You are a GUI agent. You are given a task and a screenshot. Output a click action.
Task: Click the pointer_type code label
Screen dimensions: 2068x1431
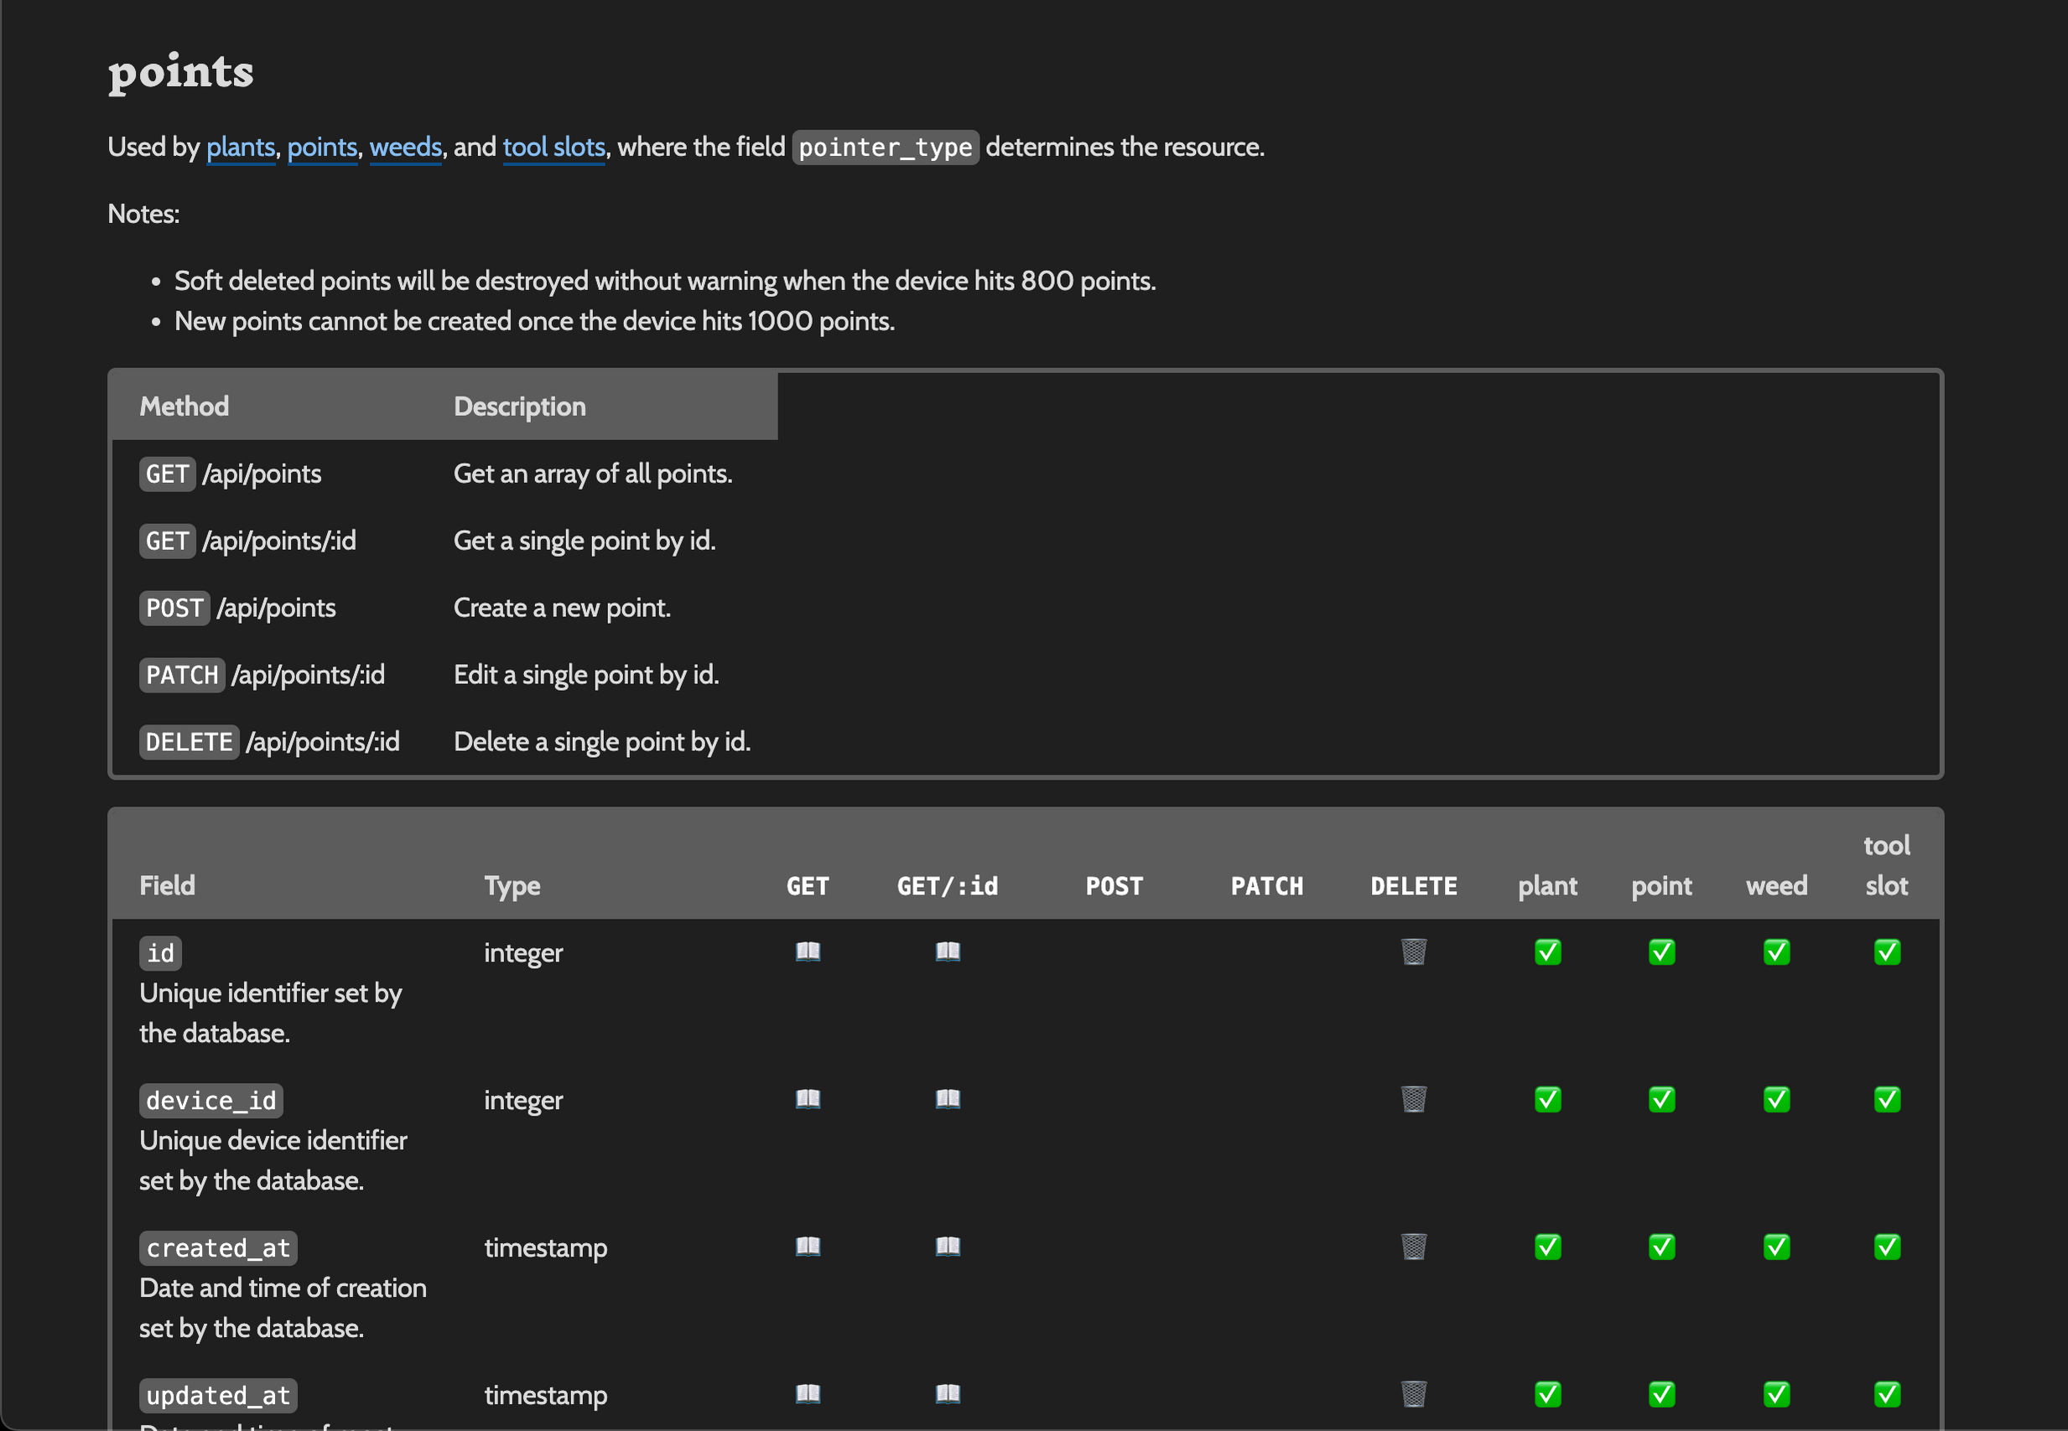click(x=885, y=147)
